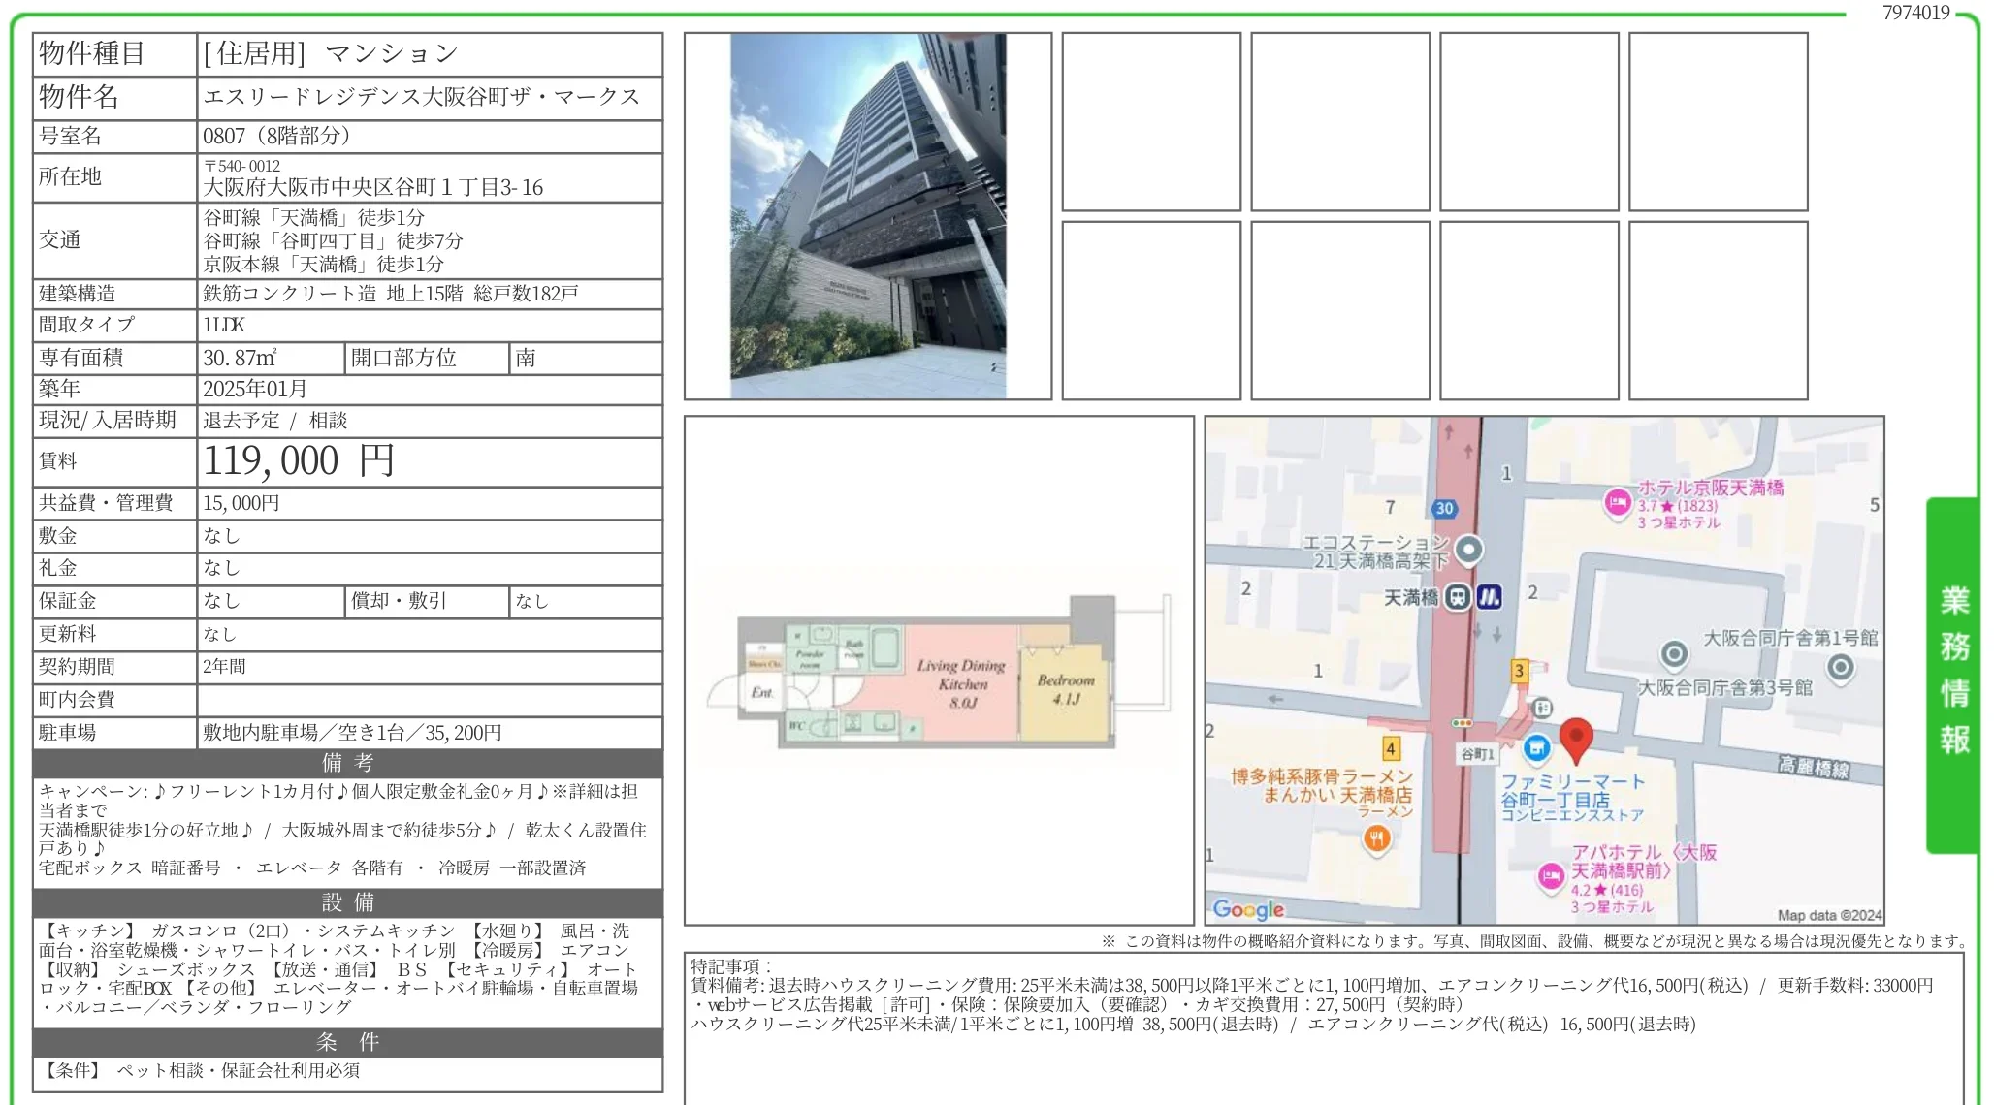1994x1105 pixels.
Task: Click the 大阪合同庁舎第3号館 place pin
Action: click(1841, 669)
